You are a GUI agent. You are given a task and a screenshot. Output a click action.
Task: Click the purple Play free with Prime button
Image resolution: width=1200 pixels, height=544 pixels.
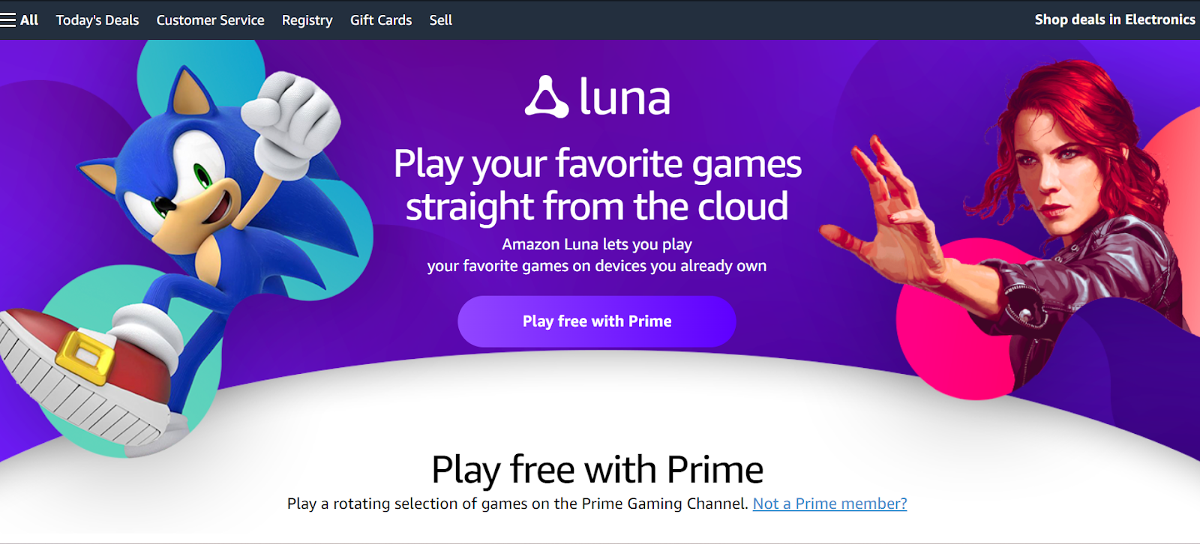[x=597, y=321]
